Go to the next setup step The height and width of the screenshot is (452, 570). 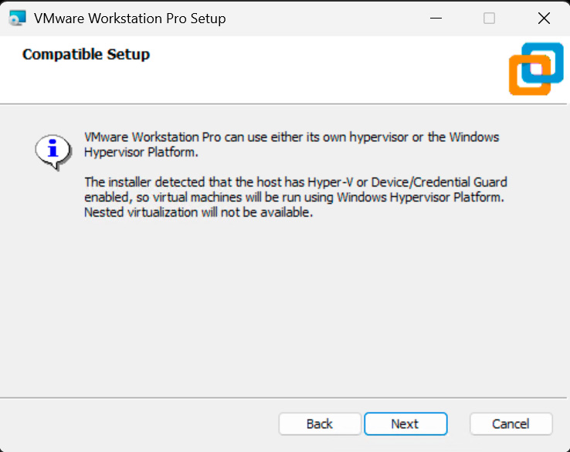[x=405, y=423]
